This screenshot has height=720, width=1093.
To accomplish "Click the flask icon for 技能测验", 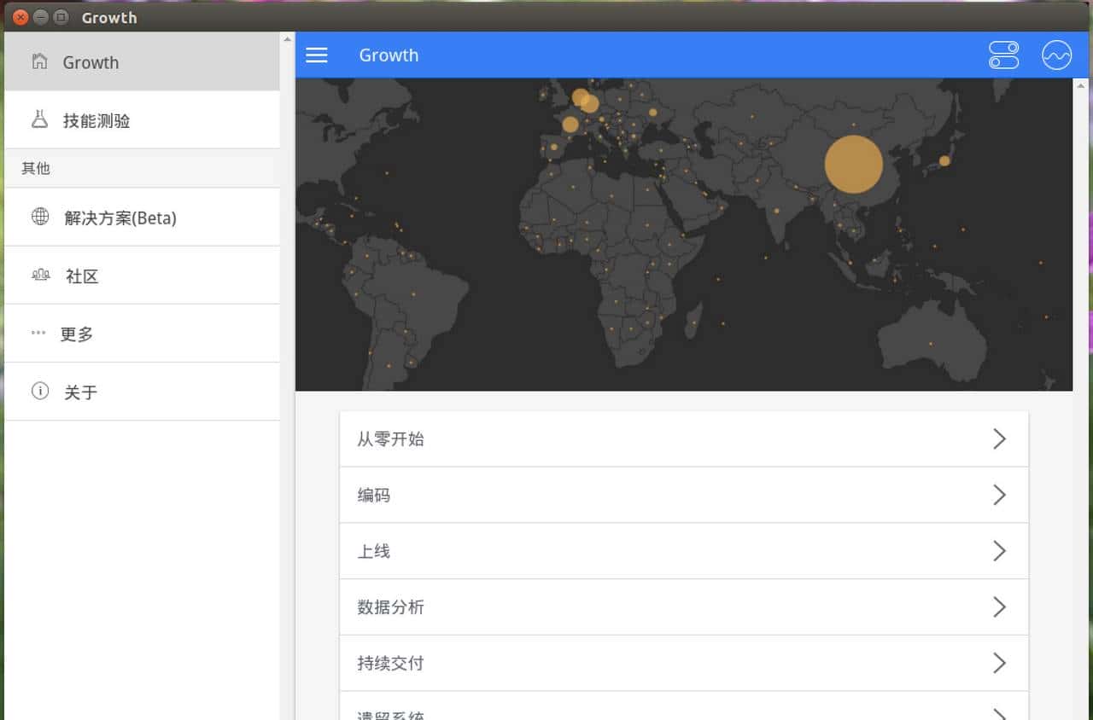I will pos(39,119).
